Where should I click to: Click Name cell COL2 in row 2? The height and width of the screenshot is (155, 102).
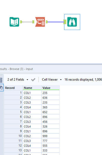(32, 98)
